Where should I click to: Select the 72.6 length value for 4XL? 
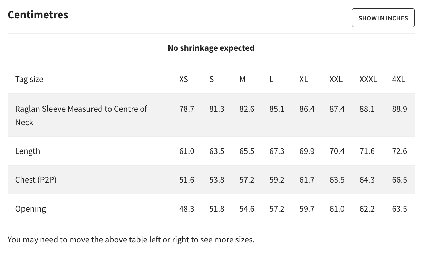pyautogui.click(x=399, y=151)
